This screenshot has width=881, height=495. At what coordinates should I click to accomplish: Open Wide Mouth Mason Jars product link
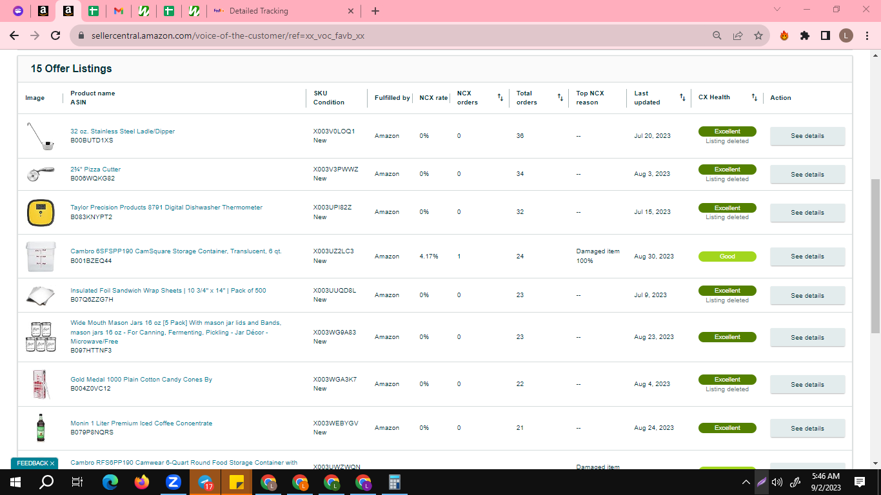click(176, 332)
